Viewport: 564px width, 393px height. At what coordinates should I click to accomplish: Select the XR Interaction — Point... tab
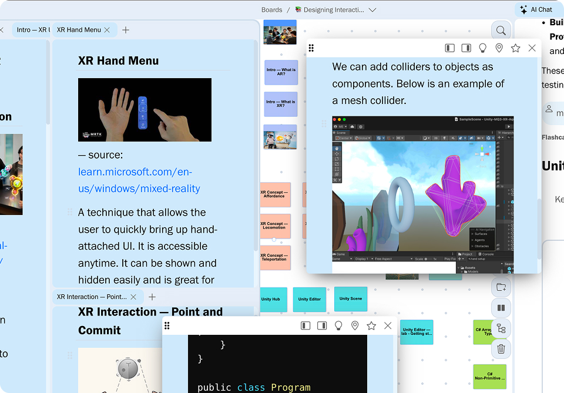tap(92, 297)
